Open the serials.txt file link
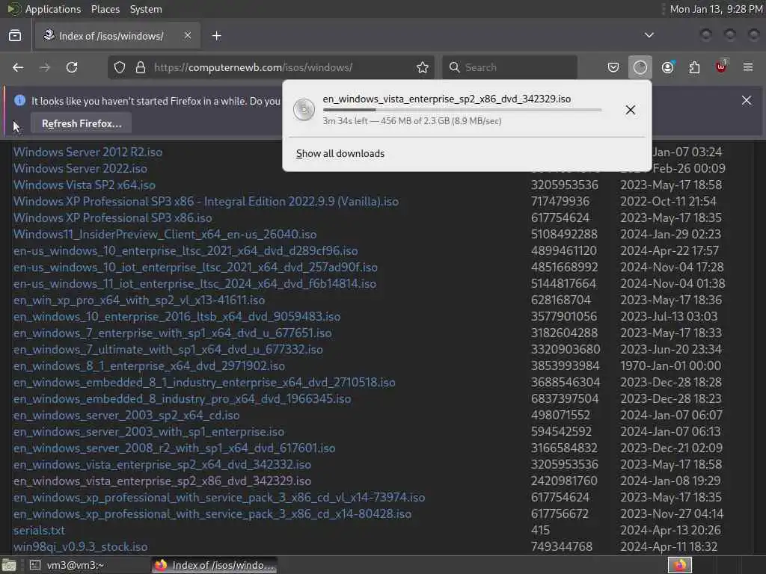 tap(39, 530)
